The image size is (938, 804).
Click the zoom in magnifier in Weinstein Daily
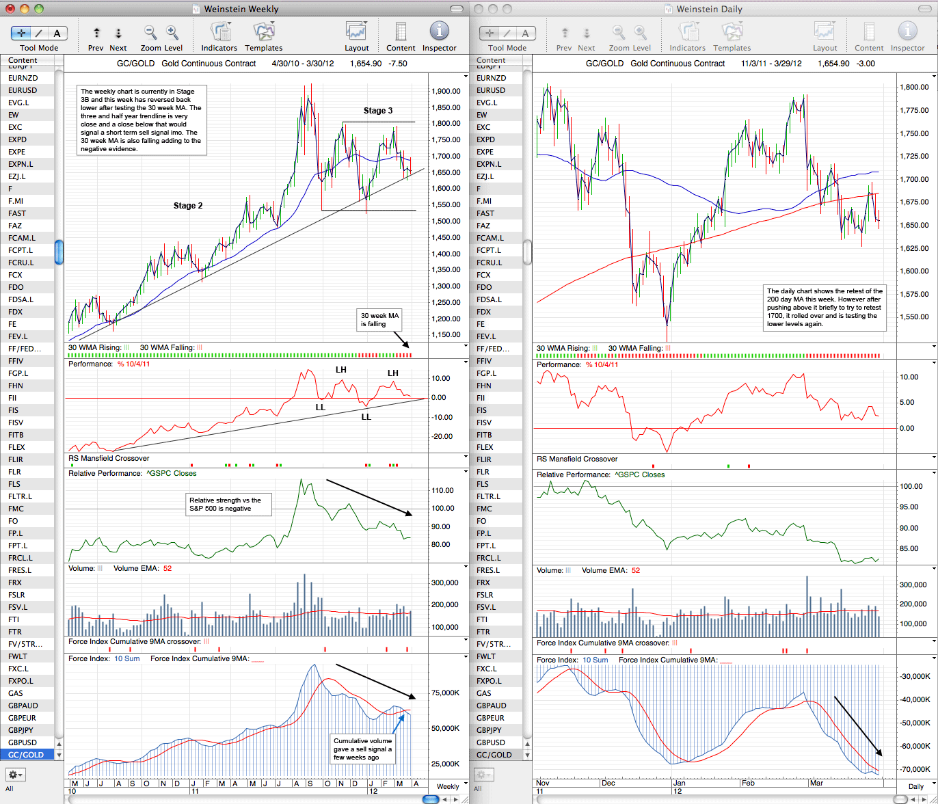641,32
